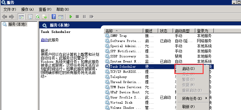Select the System Event Notification gear icon
The image size is (241, 110).
107,61
